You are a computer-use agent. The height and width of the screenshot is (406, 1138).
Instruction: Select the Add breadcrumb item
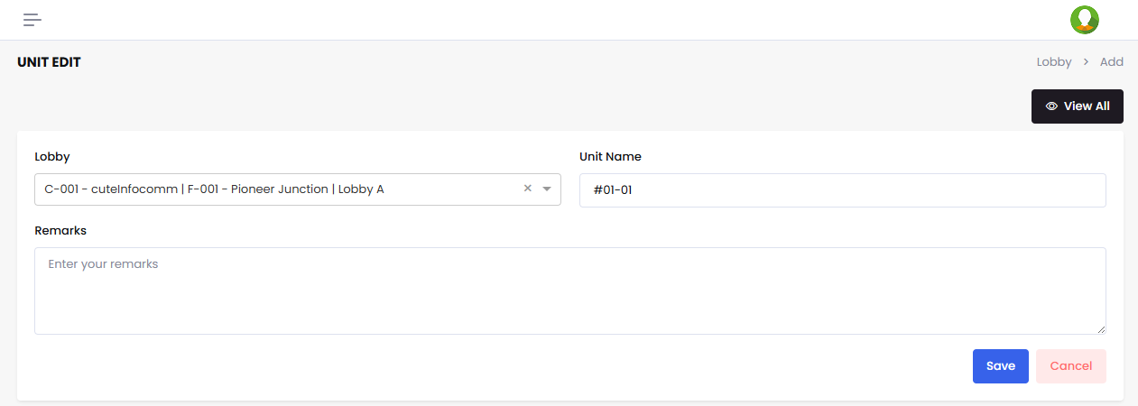coord(1111,62)
